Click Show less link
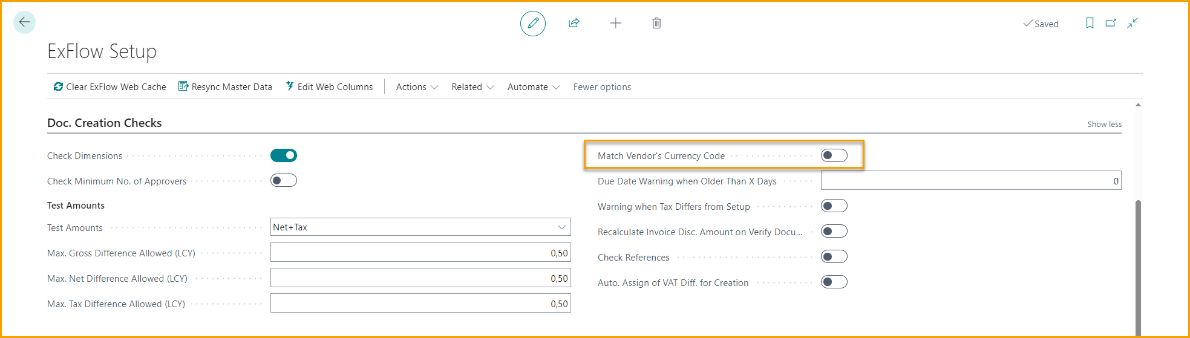This screenshot has width=1190, height=338. pos(1104,124)
